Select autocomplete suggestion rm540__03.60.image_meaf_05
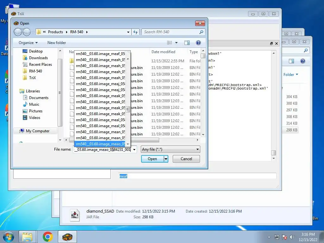Viewport: 324px width, 243px height. pos(100,54)
